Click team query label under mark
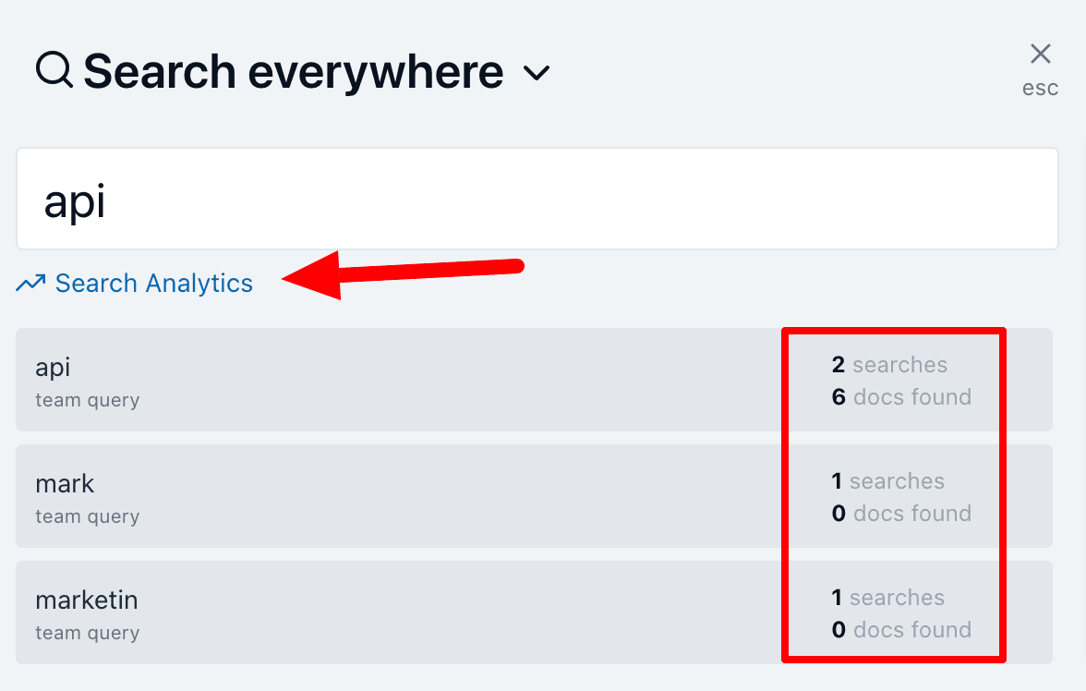 click(87, 516)
